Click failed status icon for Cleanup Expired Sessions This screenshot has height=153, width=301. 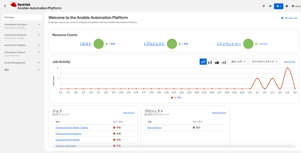coord(114,134)
